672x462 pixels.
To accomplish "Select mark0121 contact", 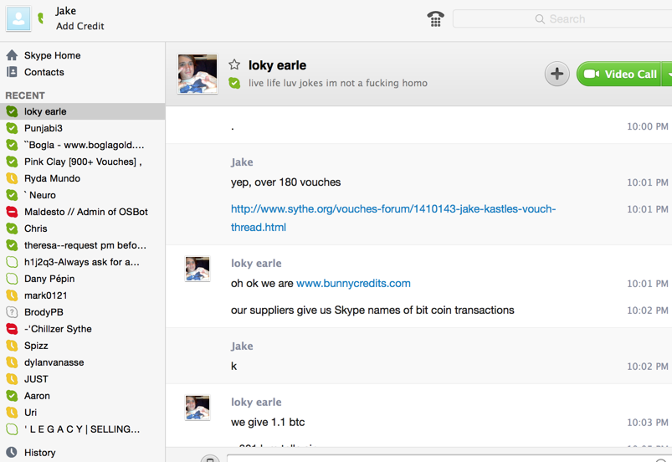I will click(x=82, y=295).
